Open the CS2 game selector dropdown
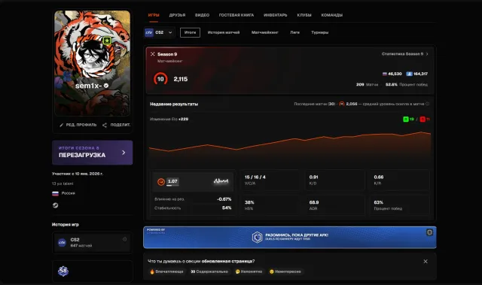Viewport: 482px width, 285px height. click(x=159, y=32)
